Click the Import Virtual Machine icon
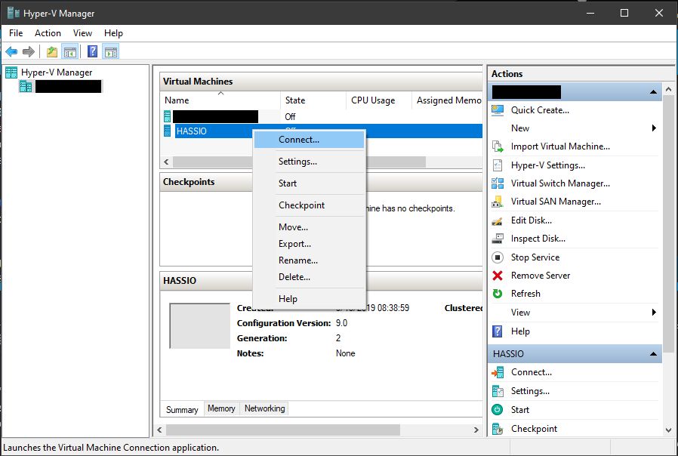Screen dimensions: 678x456 (x=498, y=146)
